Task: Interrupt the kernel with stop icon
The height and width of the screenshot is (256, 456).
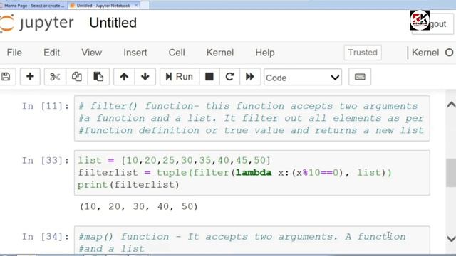Action: [209, 77]
